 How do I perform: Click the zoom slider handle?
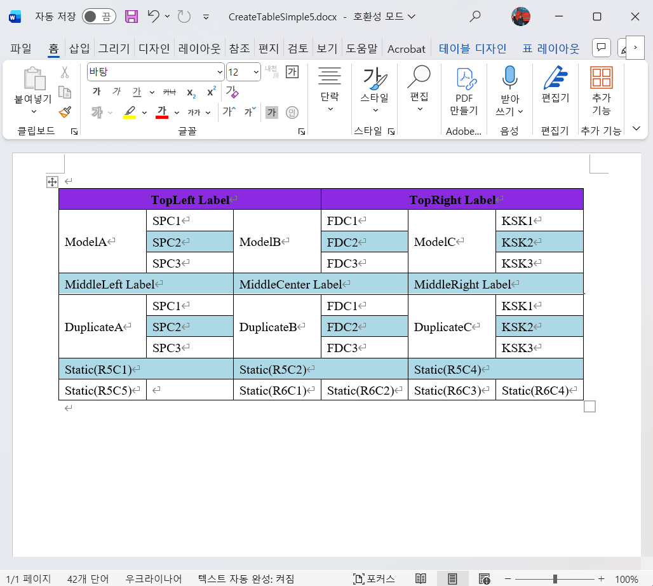(x=555, y=578)
